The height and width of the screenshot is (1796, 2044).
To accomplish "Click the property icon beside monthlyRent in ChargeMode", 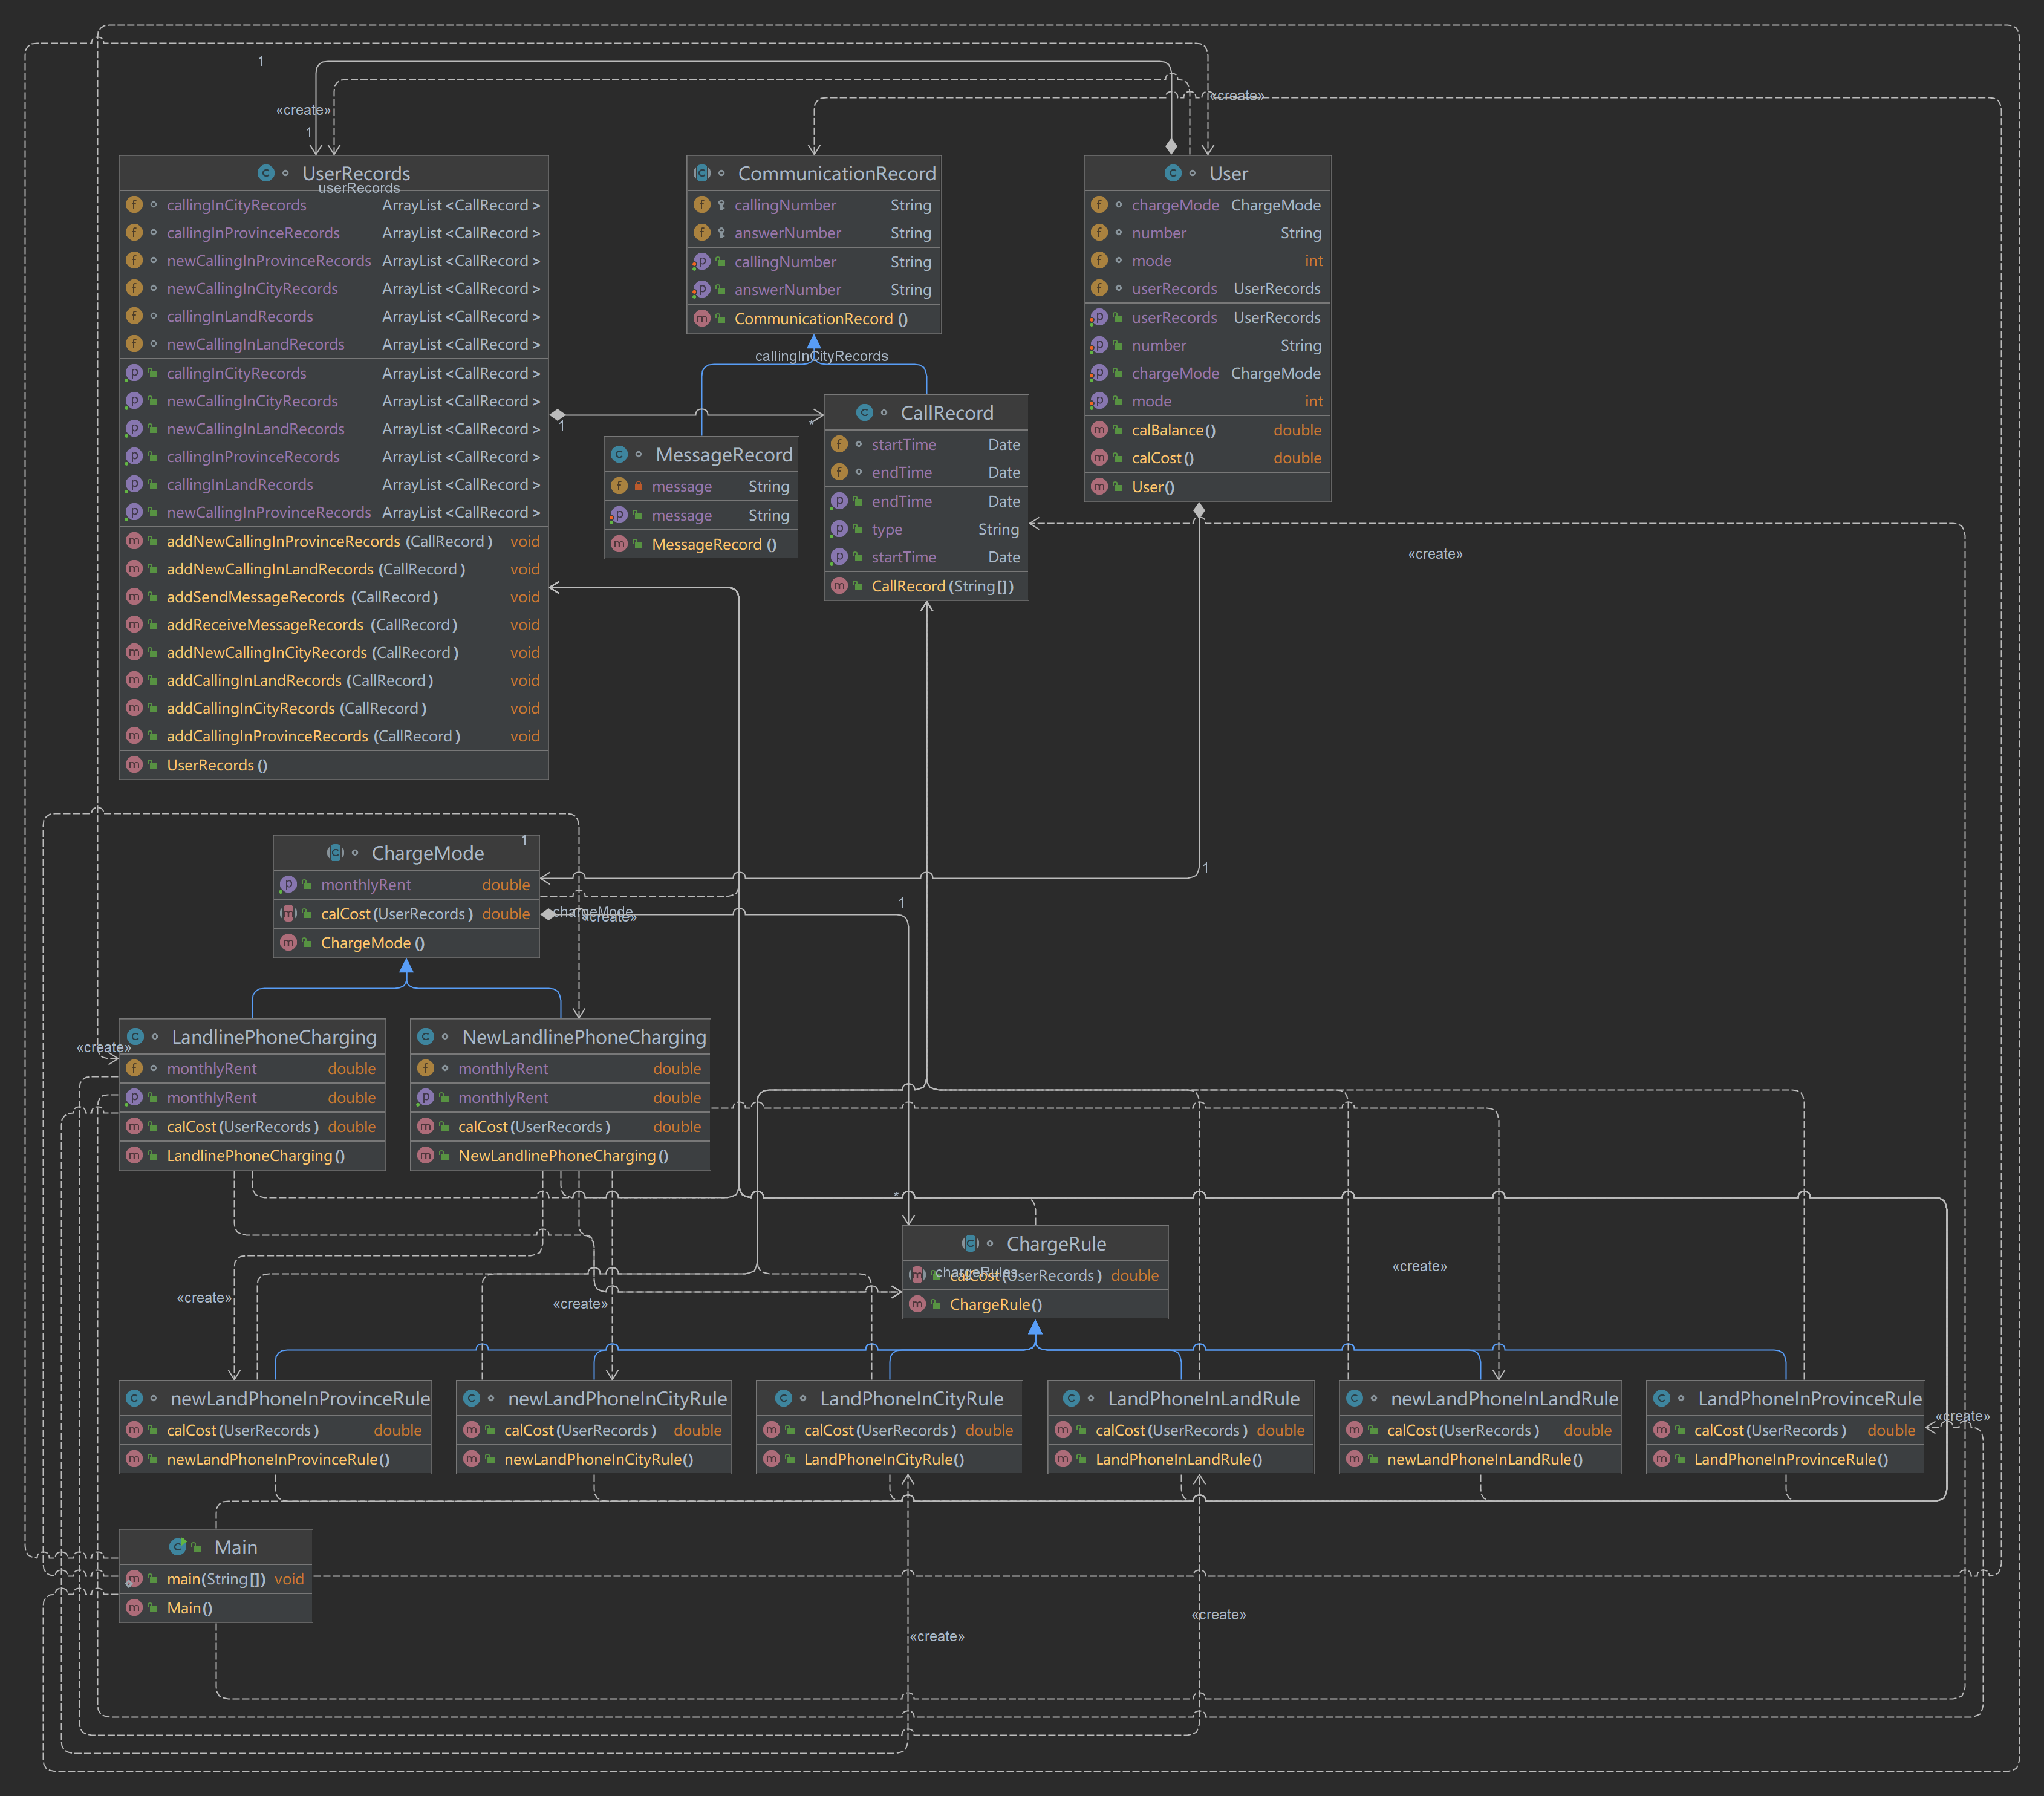I will point(288,884).
